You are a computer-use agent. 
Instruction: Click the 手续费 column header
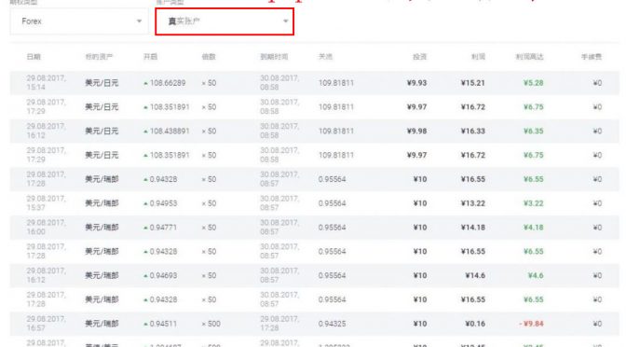pyautogui.click(x=592, y=57)
